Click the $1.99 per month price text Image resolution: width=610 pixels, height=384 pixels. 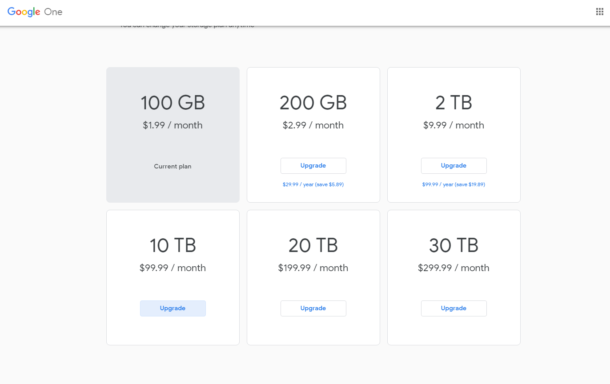coord(173,125)
